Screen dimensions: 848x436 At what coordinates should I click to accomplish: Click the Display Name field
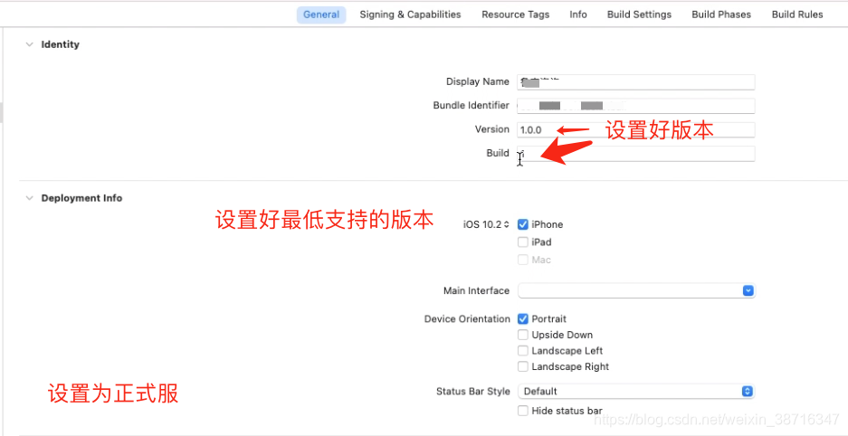click(x=636, y=82)
